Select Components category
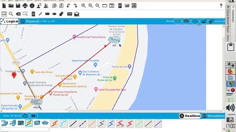236x132 pixels. click(x=21, y=123)
